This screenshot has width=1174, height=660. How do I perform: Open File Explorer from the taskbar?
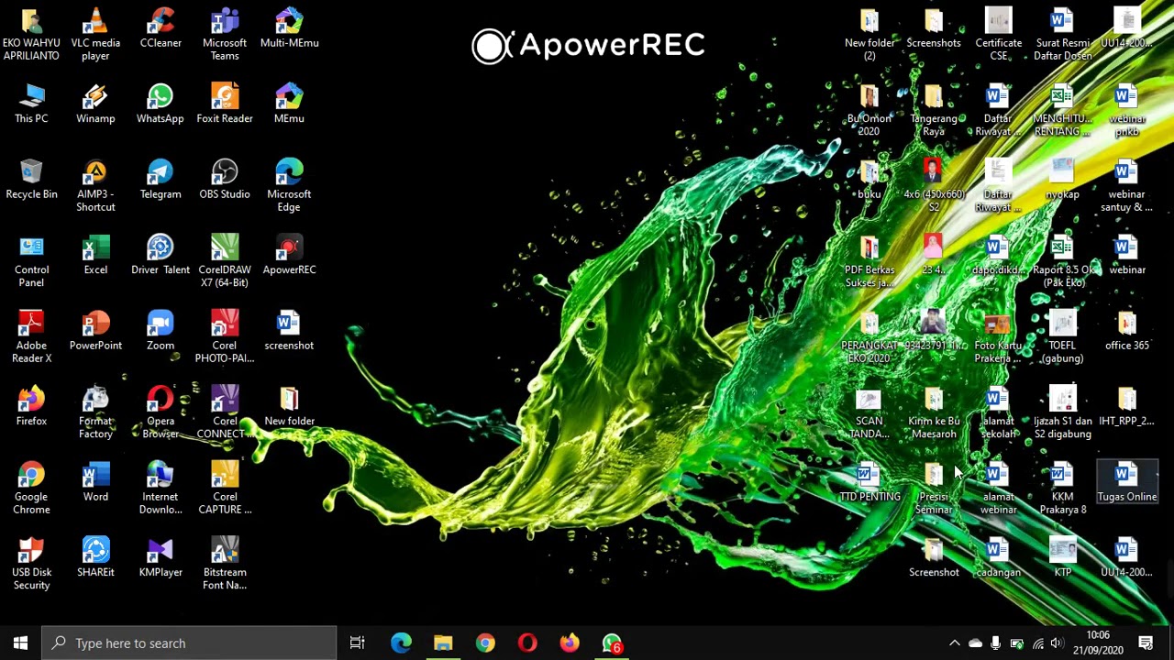(443, 643)
